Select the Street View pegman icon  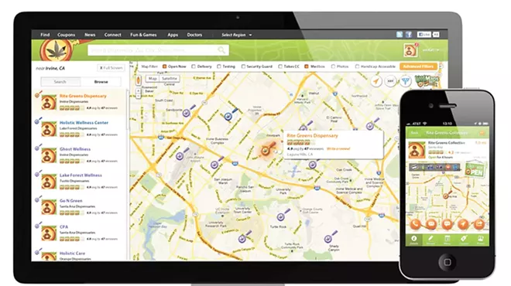(138, 80)
